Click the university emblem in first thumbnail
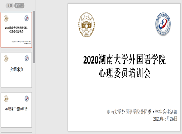Viewport: 182px width, 134px height. tap(6, 19)
